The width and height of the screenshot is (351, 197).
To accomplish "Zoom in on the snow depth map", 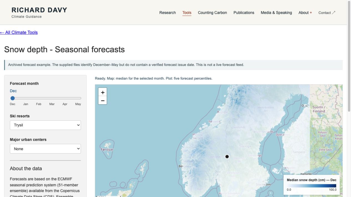I will coord(103,92).
